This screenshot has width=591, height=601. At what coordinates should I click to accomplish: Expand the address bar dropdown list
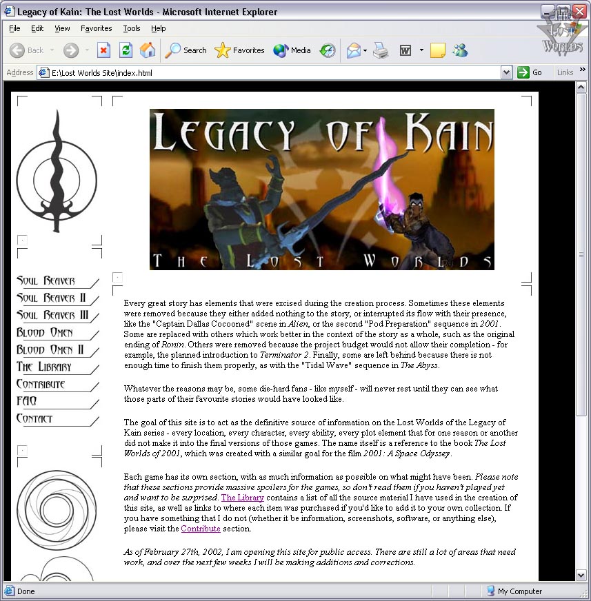506,72
